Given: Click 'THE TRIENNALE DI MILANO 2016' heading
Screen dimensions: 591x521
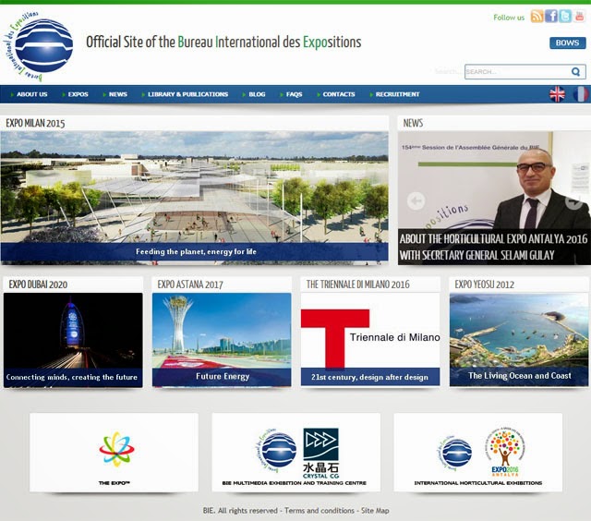Looking at the screenshot, I should (x=357, y=285).
